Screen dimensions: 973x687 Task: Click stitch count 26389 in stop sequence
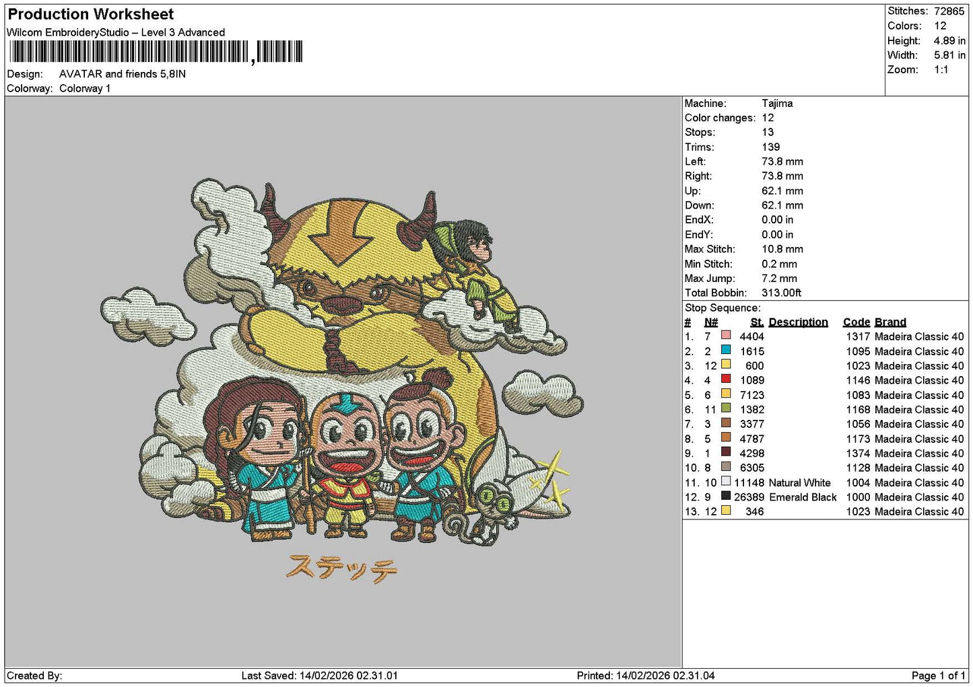(x=749, y=497)
